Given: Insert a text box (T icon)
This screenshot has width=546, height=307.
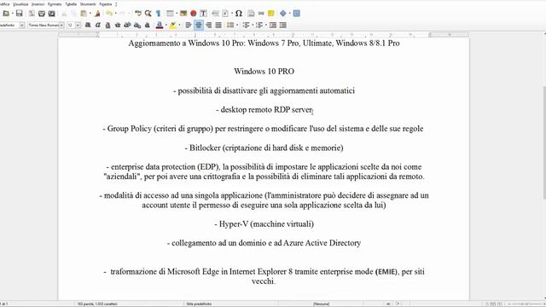Looking at the screenshot, I should click(203, 14).
